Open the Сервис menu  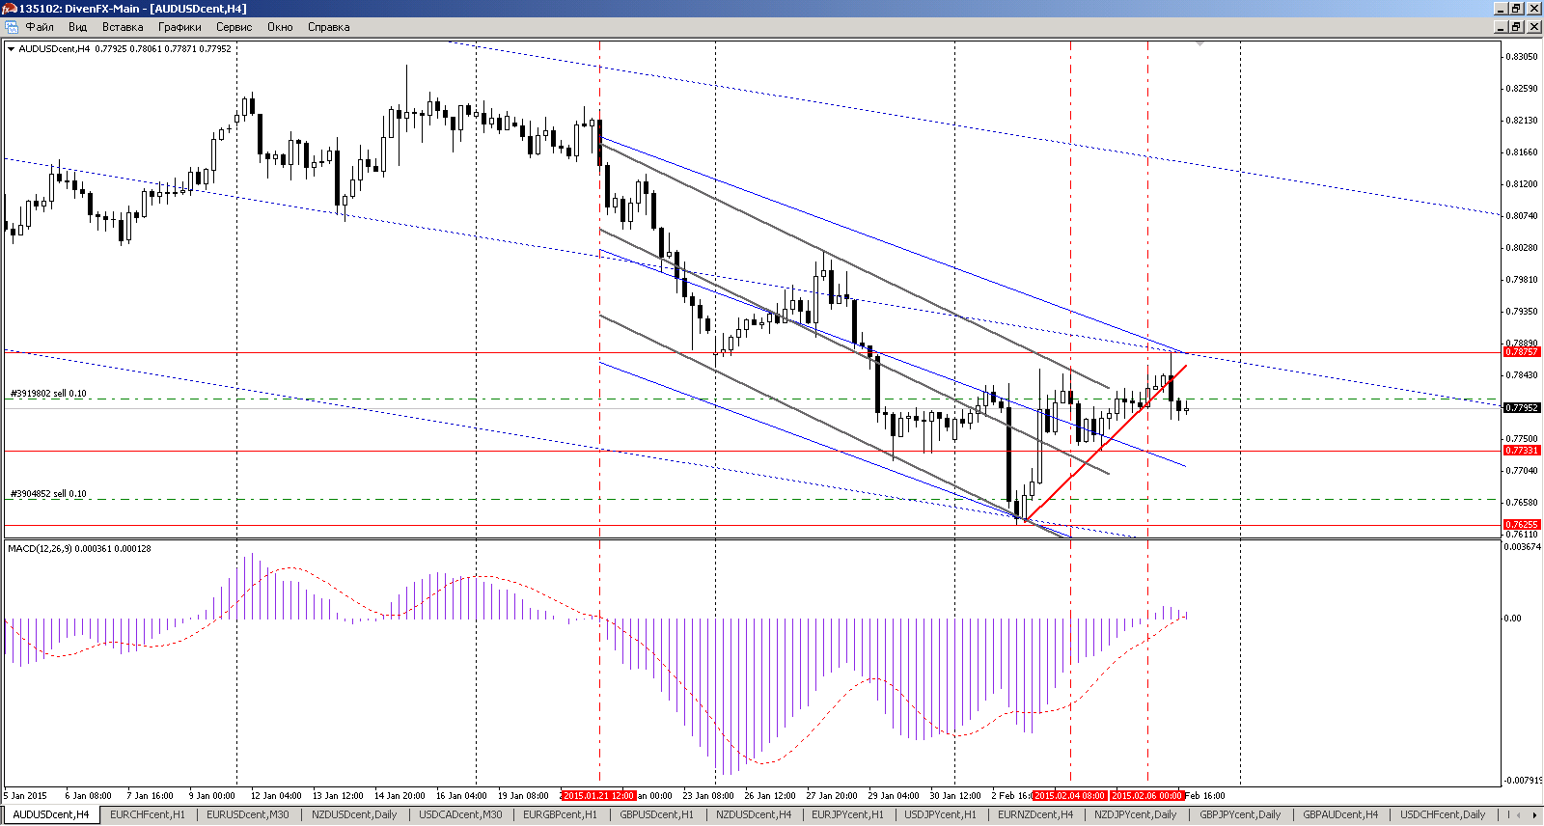tap(234, 27)
